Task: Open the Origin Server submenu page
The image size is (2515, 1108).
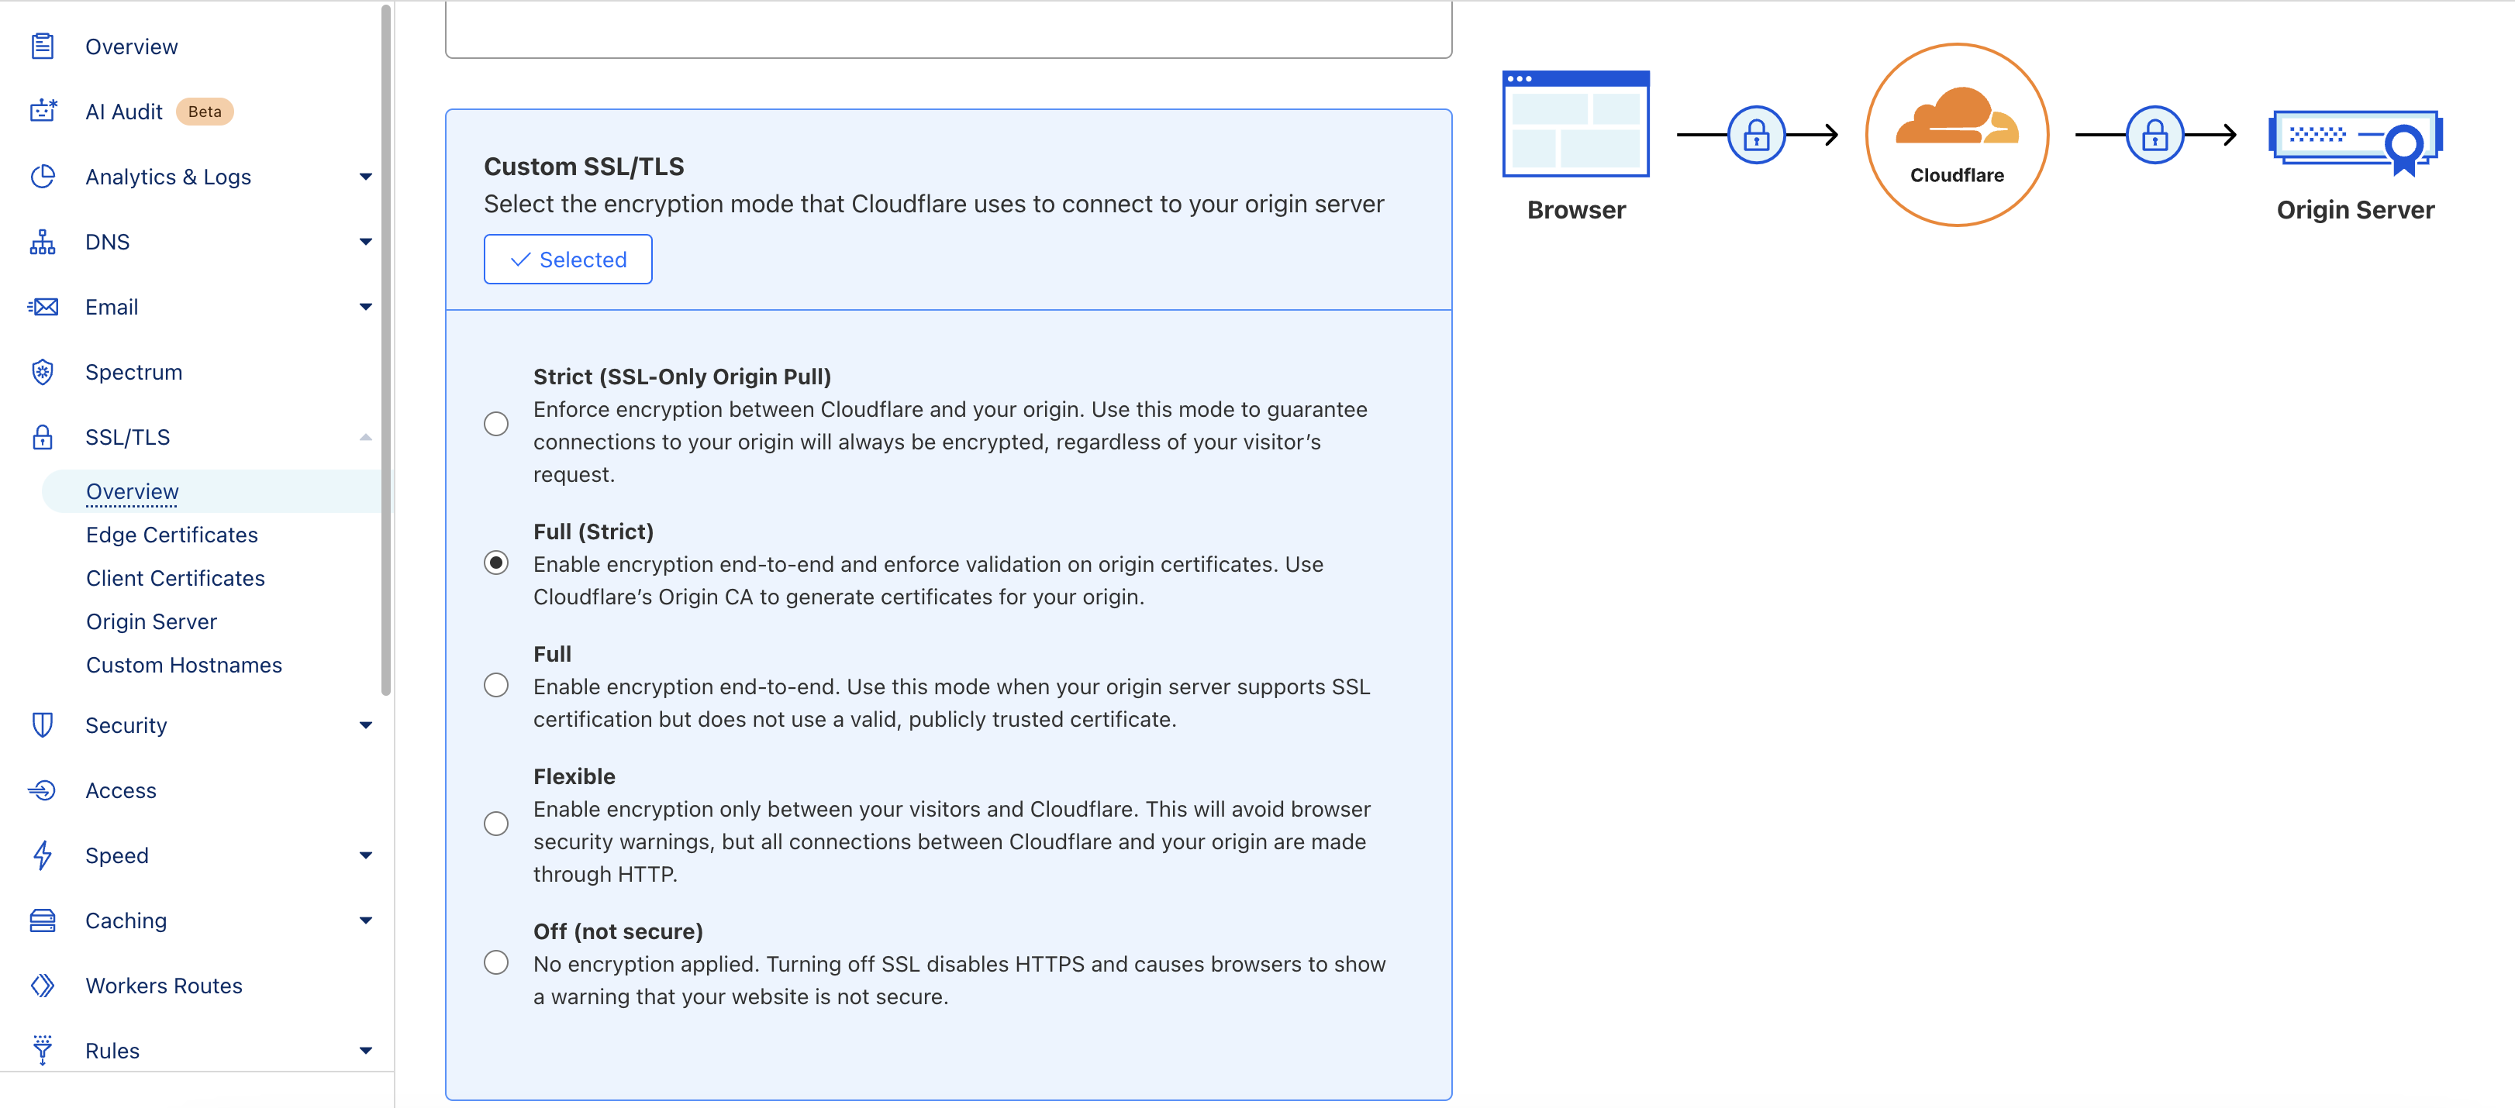Action: pos(151,621)
